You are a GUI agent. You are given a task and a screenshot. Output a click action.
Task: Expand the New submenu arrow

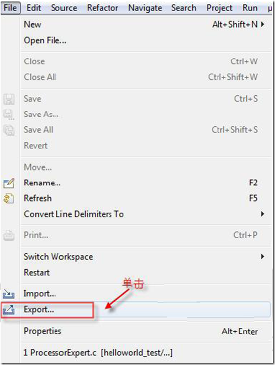(x=262, y=24)
